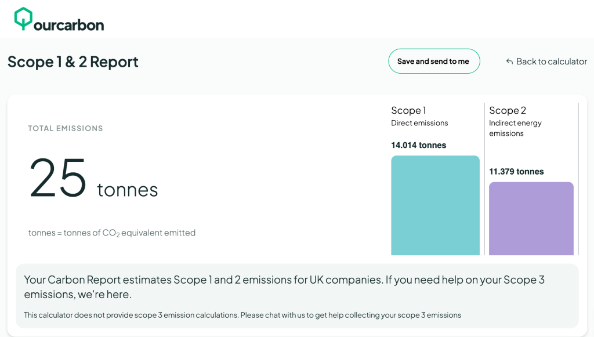Viewport: 594px width, 337px height.
Task: Click the chat with us scope 3 note
Action: coord(242,315)
